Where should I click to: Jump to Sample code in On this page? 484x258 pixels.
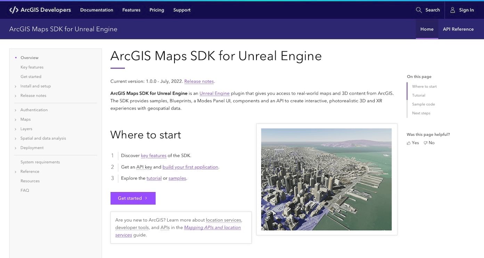coord(424,104)
